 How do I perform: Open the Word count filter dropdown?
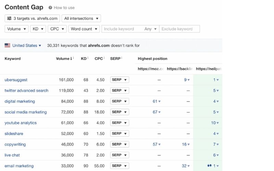tap(84, 29)
